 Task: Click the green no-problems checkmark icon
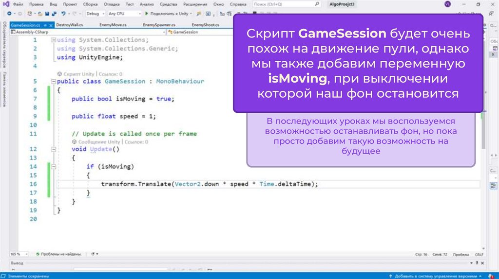coord(38,254)
